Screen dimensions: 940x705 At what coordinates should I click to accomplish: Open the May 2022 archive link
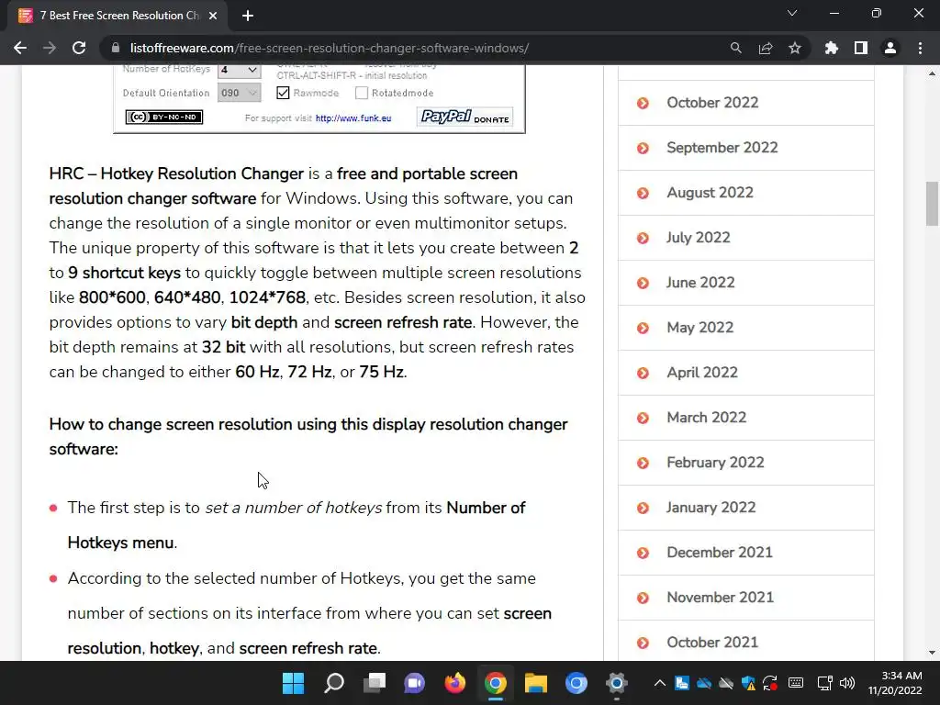699,328
